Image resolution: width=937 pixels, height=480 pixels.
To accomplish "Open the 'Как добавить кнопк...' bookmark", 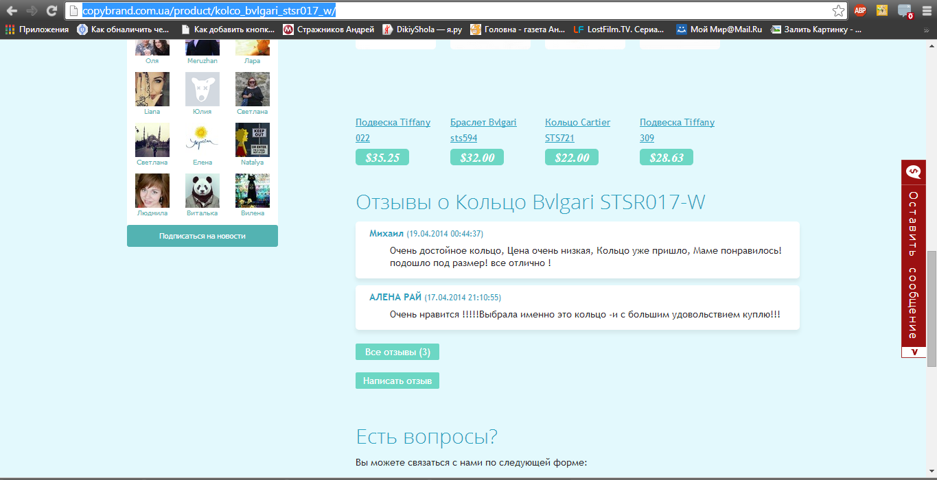I will coord(227,29).
